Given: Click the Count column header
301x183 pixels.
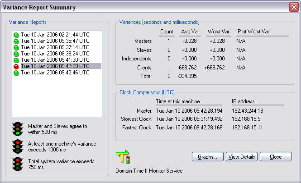Looking at the screenshot, I should pos(167,32).
